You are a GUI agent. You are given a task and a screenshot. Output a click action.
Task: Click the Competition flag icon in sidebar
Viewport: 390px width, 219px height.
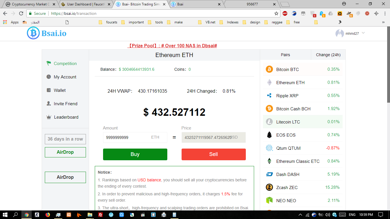tap(49, 63)
